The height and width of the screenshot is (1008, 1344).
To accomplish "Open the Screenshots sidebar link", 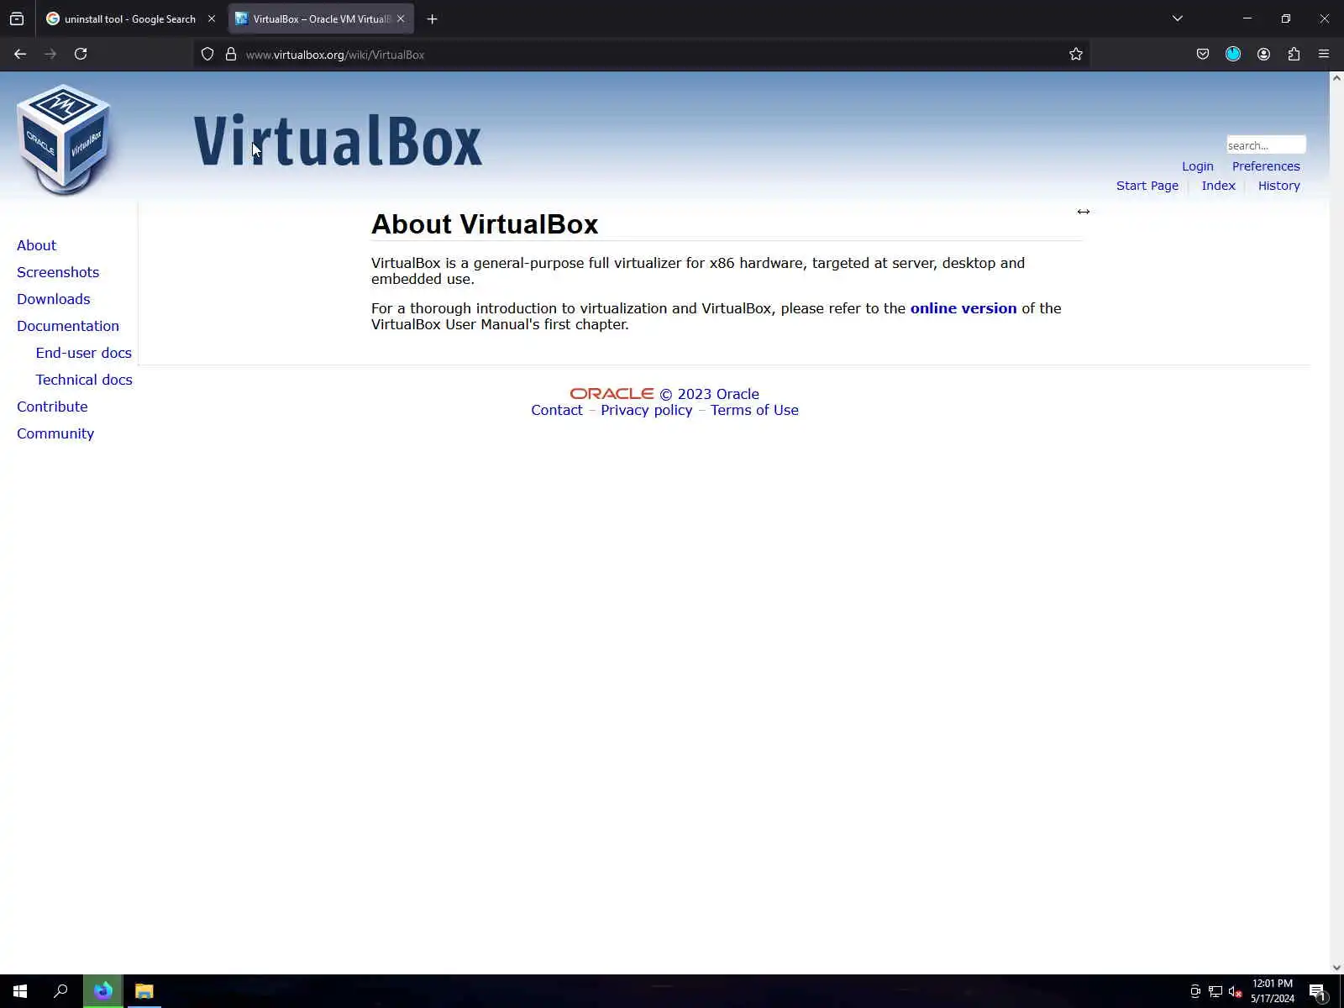I will pyautogui.click(x=58, y=272).
